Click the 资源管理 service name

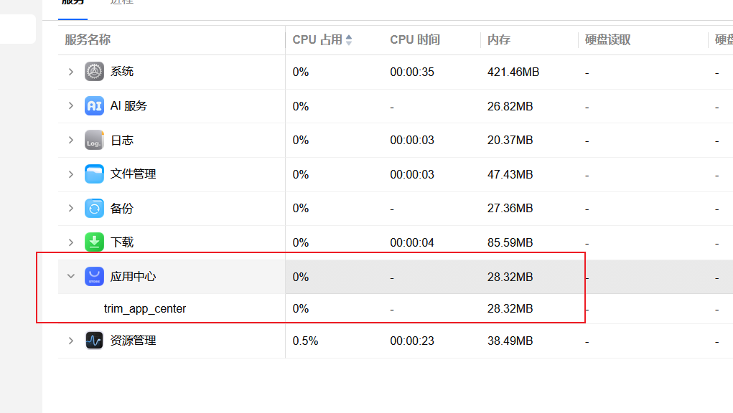133,340
